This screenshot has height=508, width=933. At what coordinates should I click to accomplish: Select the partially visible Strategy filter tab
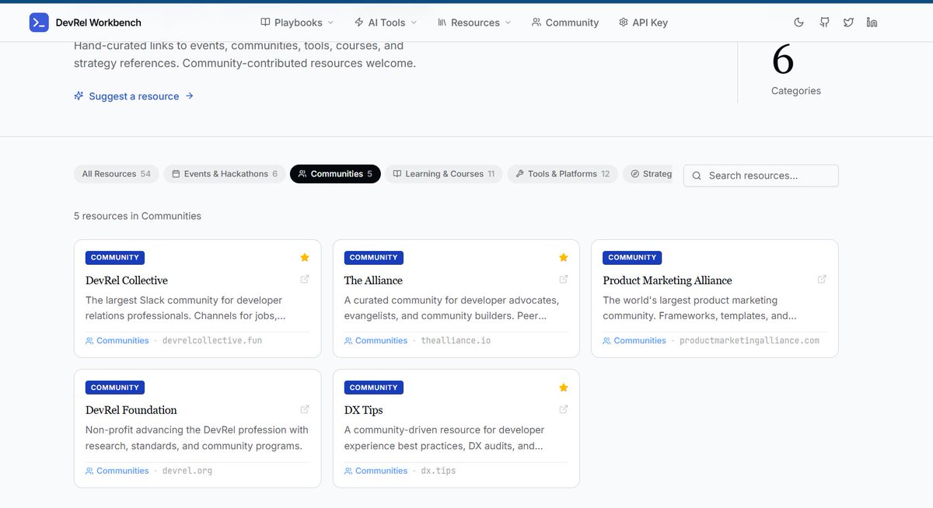(x=648, y=174)
